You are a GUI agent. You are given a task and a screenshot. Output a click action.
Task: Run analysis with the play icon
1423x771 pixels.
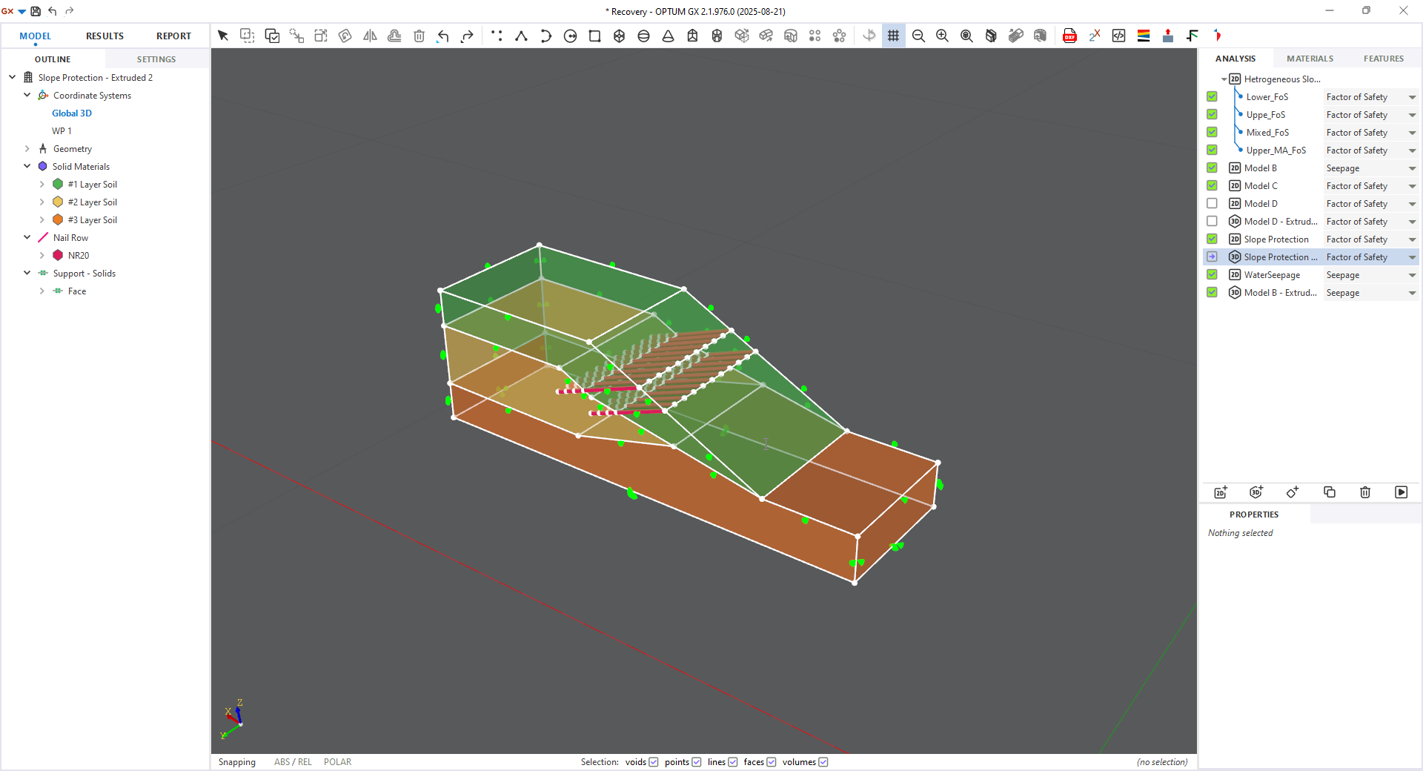tap(1401, 492)
